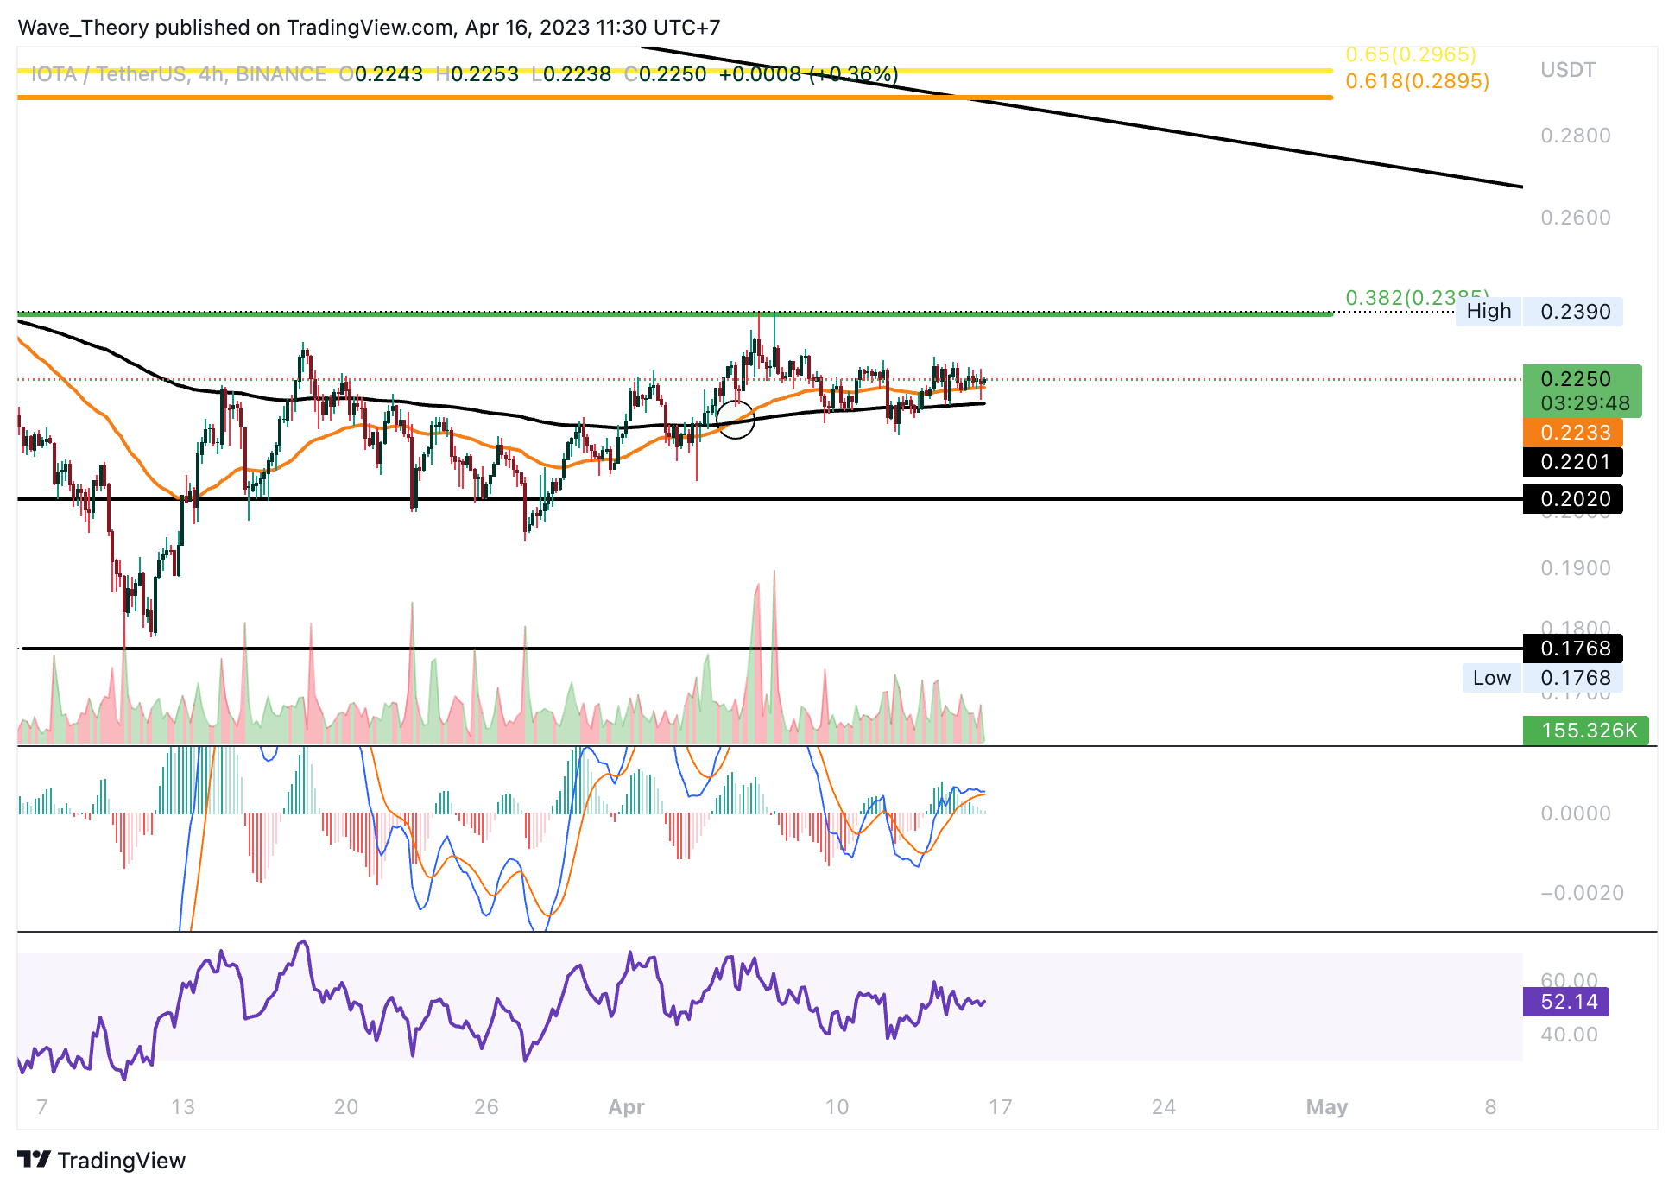Click the circled EMA crossover marker
Screen dimensions: 1675x1190
(x=736, y=420)
